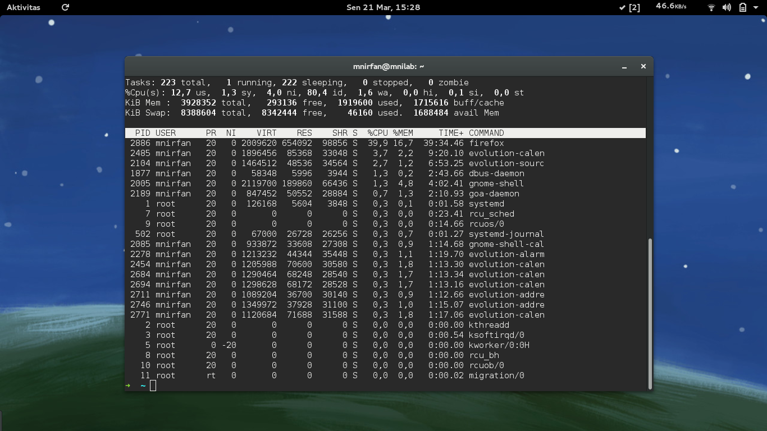Image resolution: width=767 pixels, height=431 pixels.
Task: Click the 39,9 CPU value for firefox
Action: point(378,143)
